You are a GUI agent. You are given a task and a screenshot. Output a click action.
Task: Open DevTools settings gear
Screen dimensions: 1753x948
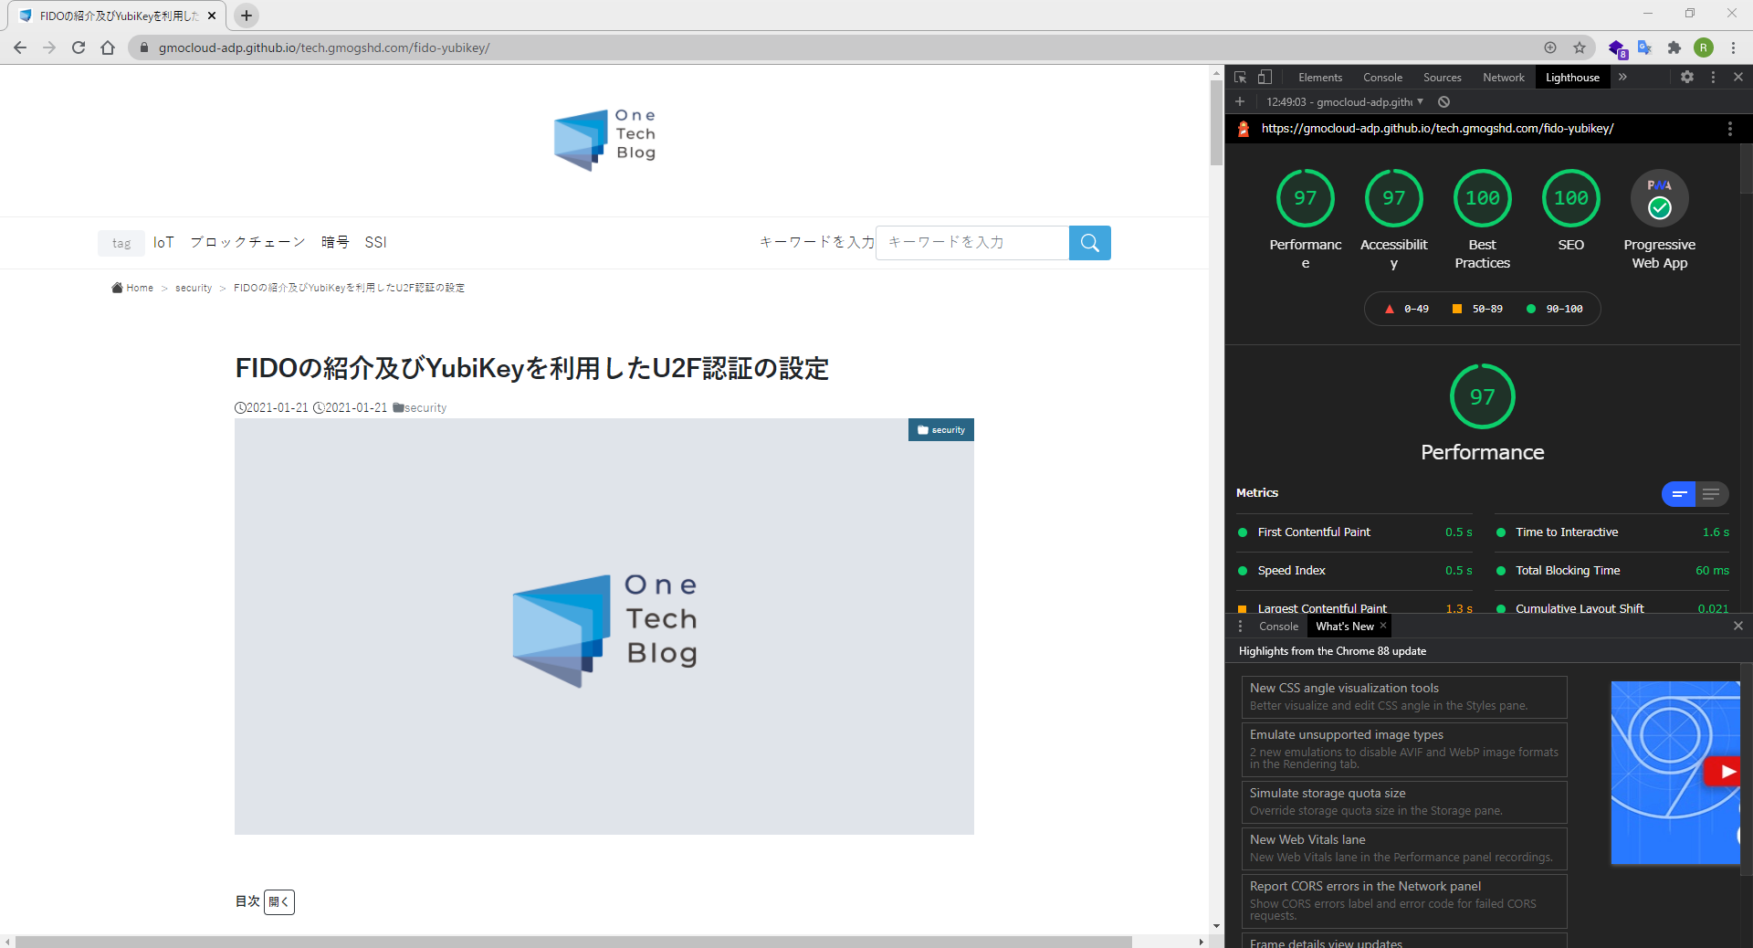(1687, 78)
